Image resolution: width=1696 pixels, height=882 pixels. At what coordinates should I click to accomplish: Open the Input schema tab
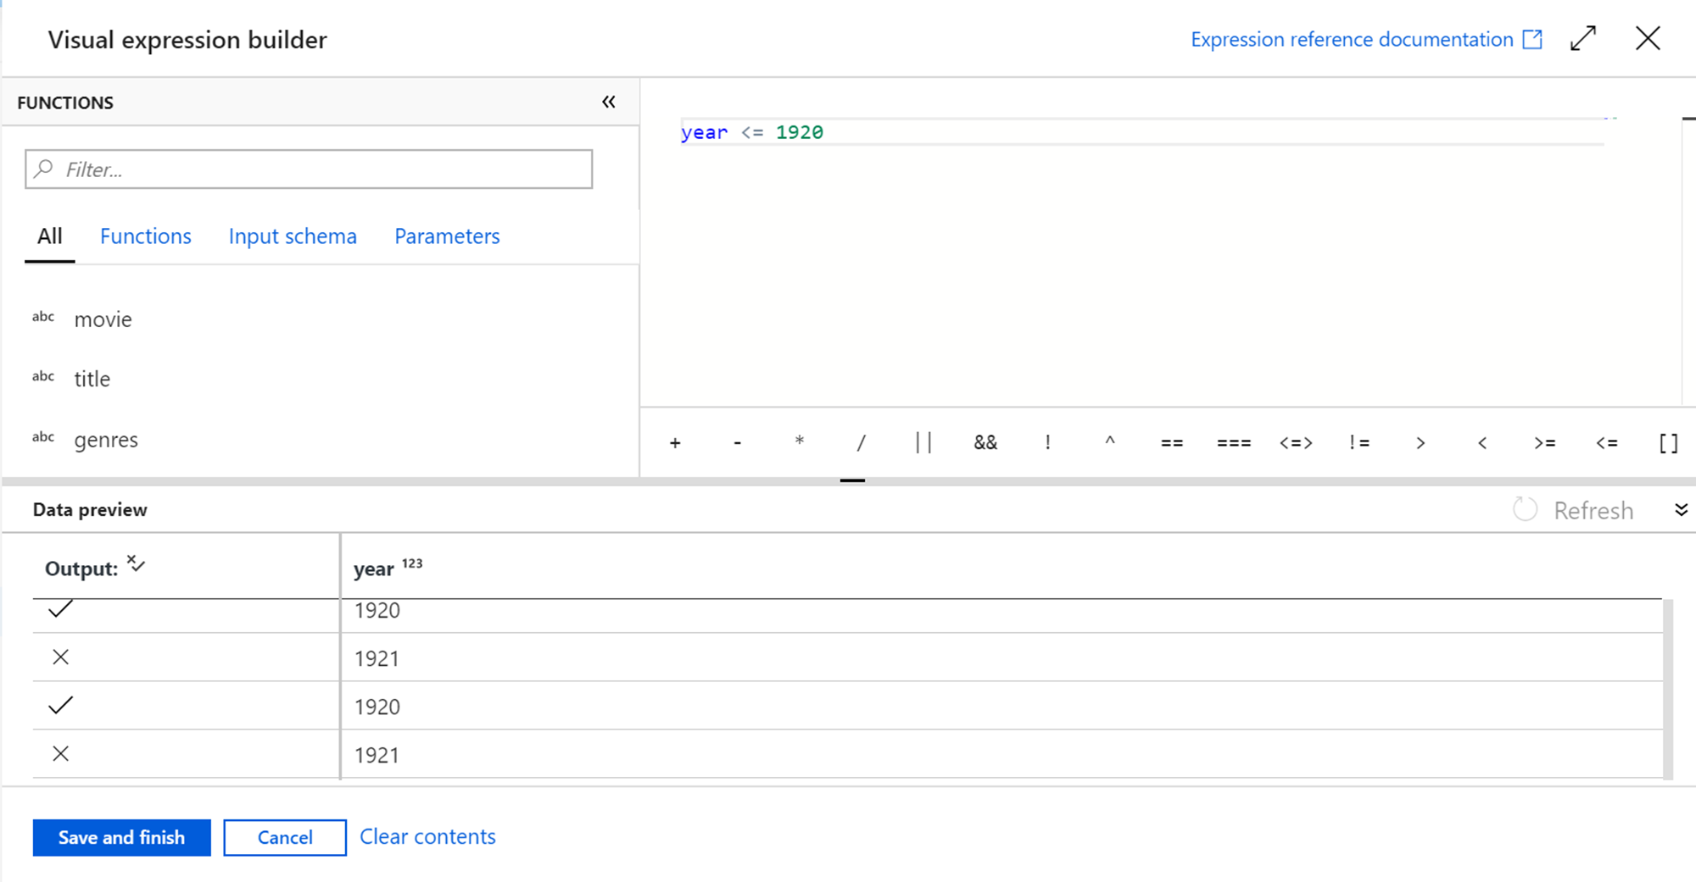293,236
